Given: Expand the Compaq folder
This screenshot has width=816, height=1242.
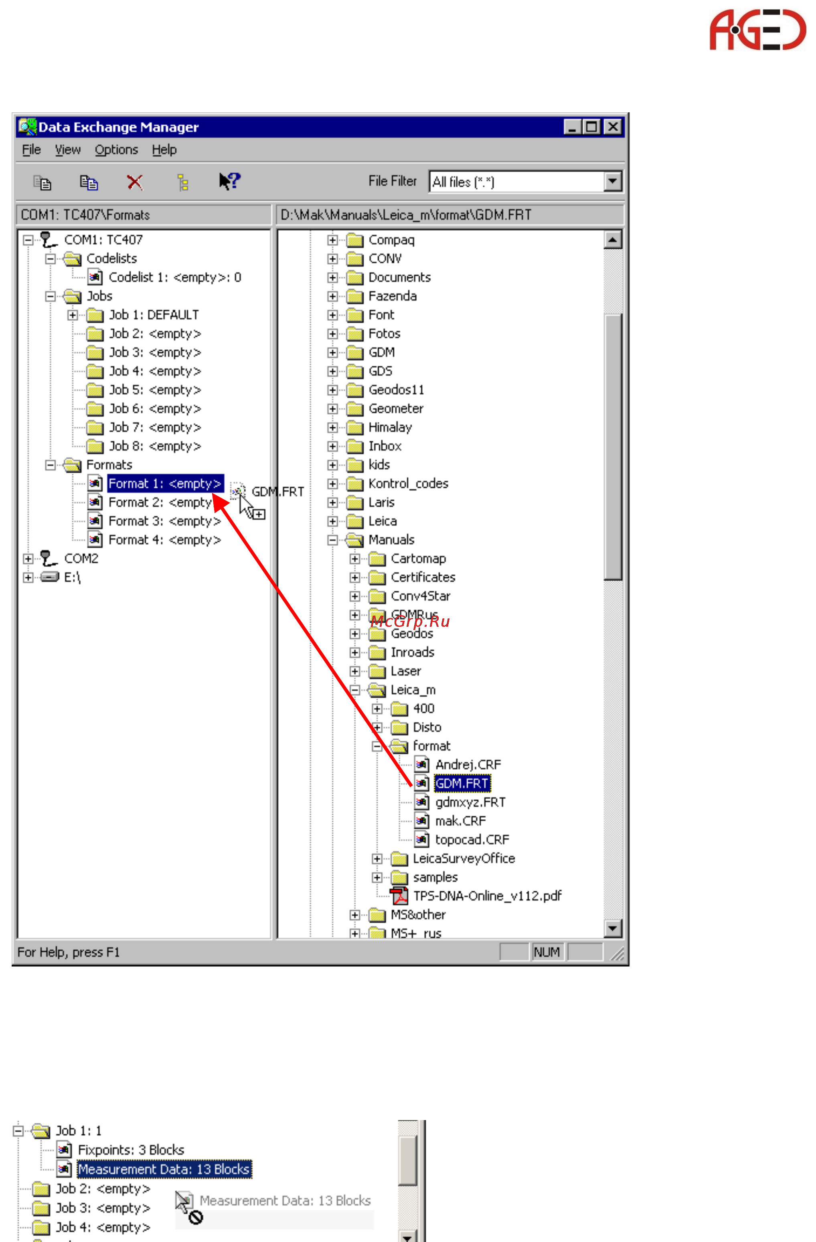Looking at the screenshot, I should pos(332,240).
